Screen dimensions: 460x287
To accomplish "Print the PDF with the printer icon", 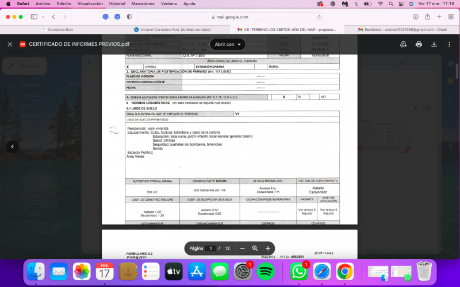I will (419, 44).
